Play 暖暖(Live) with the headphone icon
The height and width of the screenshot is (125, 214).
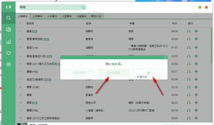(189, 48)
